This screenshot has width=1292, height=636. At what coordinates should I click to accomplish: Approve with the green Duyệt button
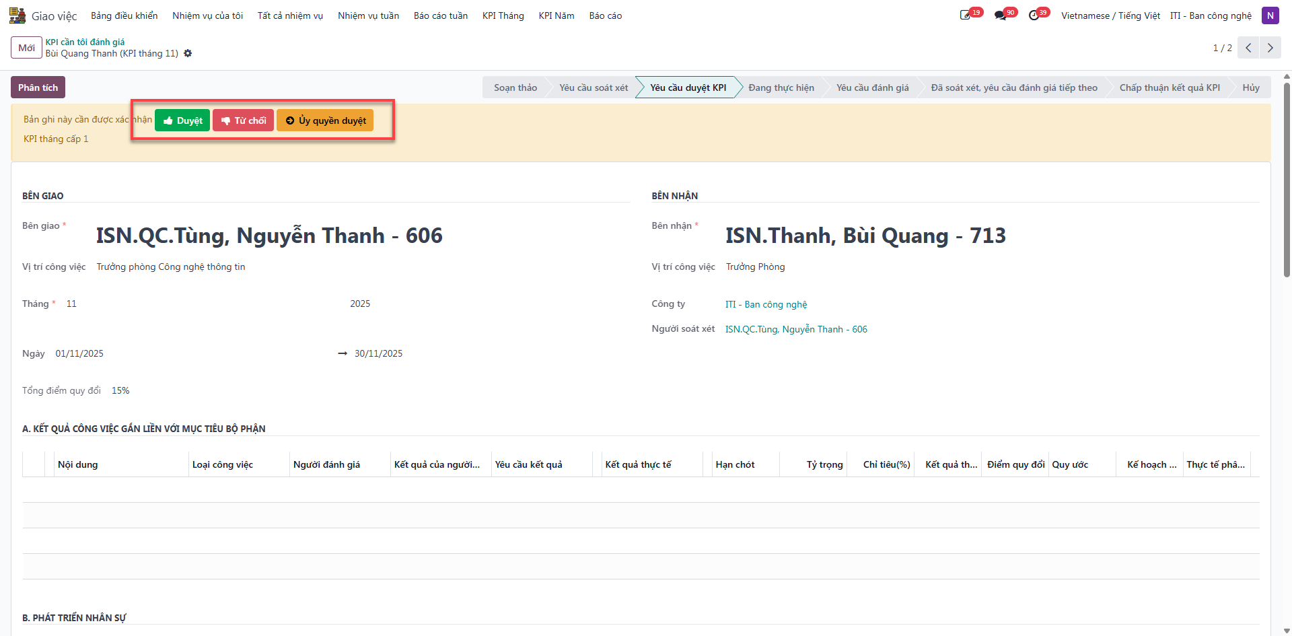tap(182, 120)
